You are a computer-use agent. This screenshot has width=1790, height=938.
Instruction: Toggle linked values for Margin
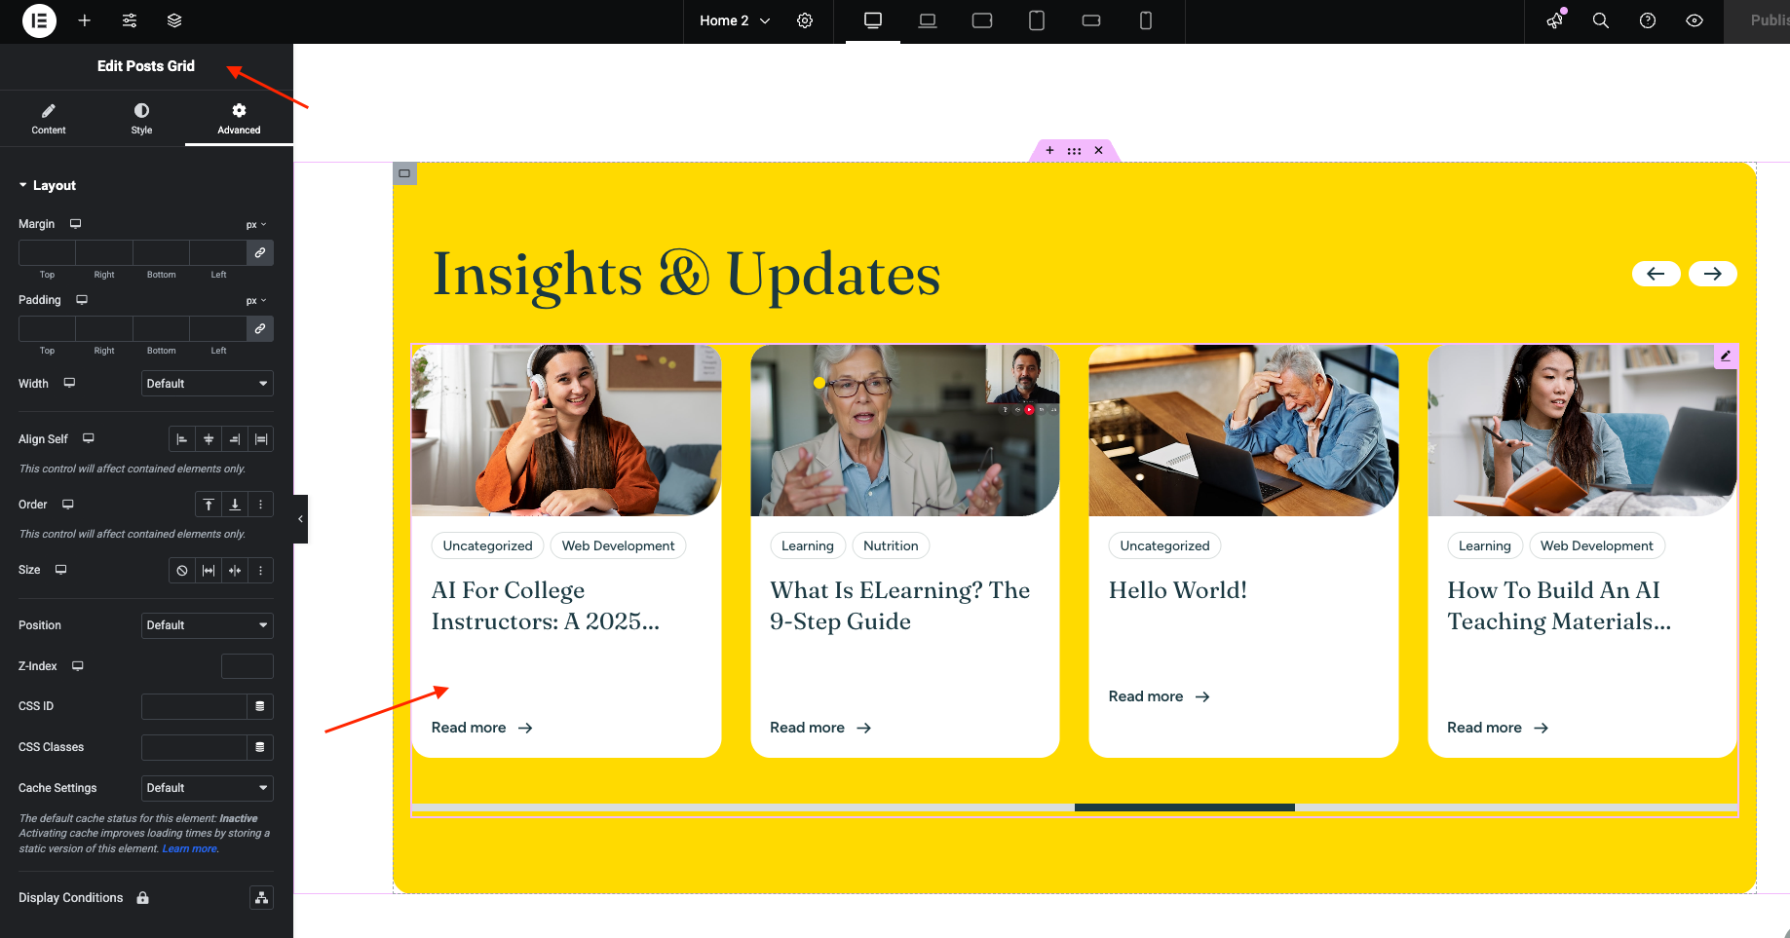point(260,253)
